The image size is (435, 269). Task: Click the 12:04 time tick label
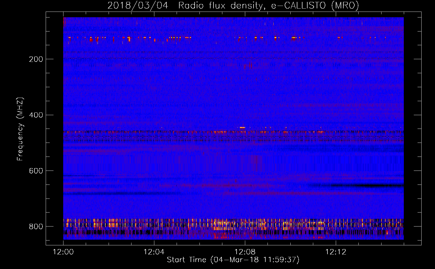pyautogui.click(x=154, y=252)
